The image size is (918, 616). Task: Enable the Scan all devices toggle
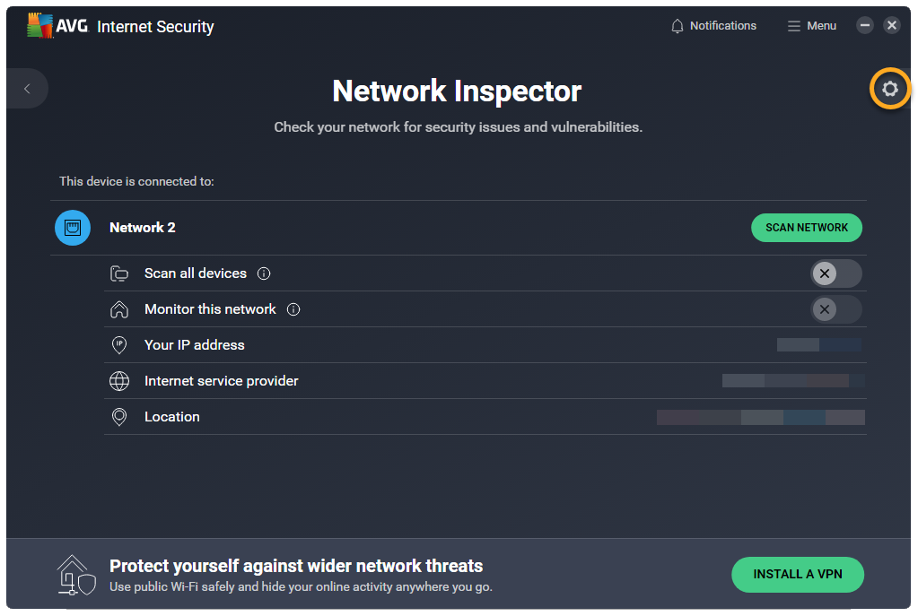point(835,273)
